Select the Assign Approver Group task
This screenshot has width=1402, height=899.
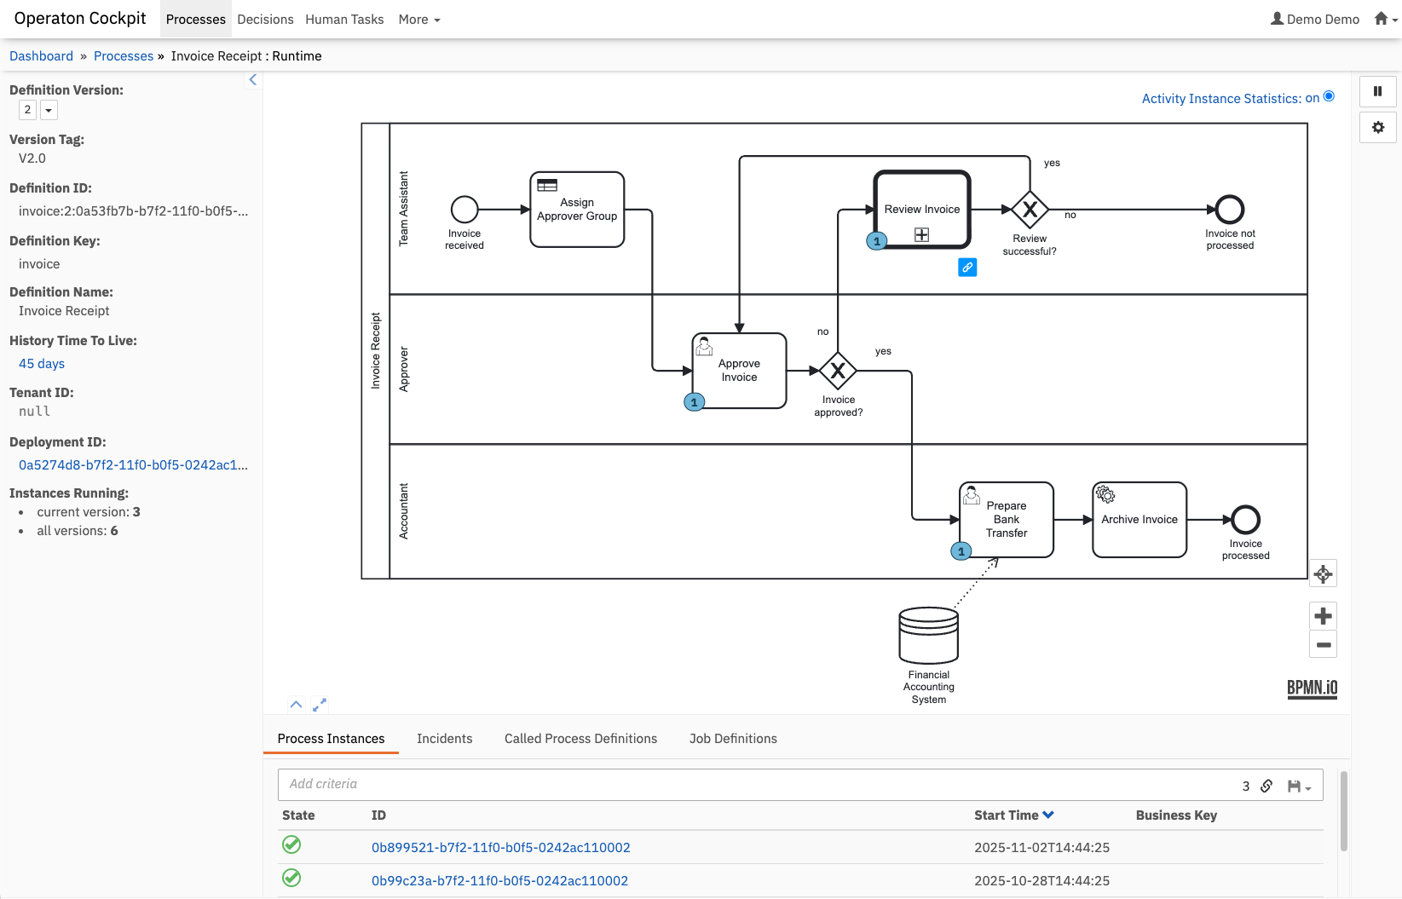click(x=577, y=210)
